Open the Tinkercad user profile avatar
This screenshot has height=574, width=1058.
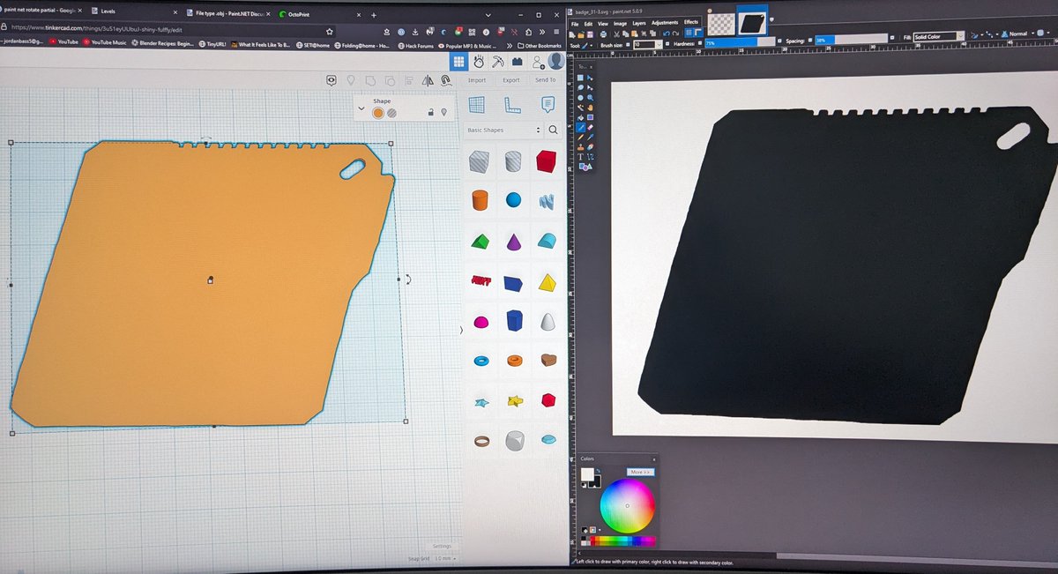coord(556,61)
